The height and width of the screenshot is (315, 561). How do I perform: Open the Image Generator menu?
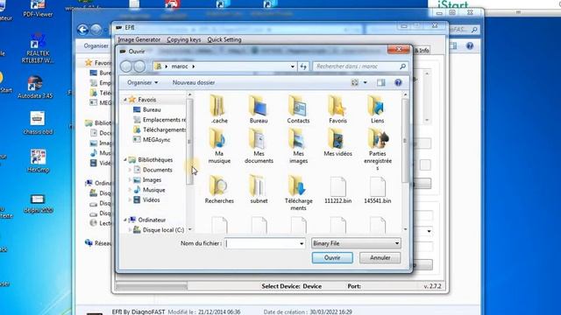coord(138,39)
